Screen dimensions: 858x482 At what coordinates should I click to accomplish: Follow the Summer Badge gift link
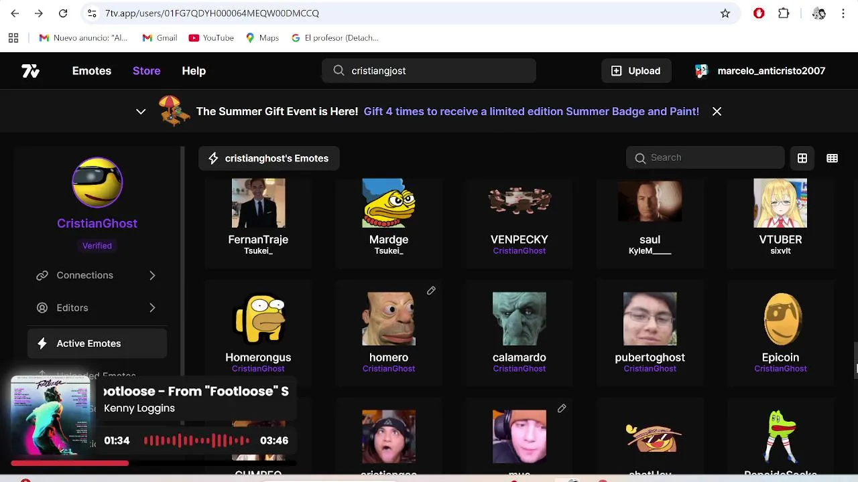point(531,112)
